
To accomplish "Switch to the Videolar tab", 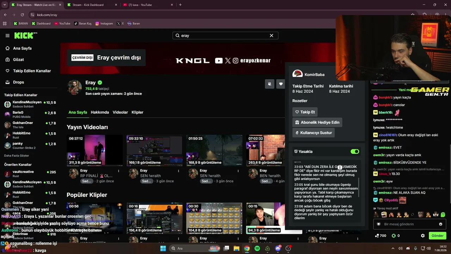I will 120,112.
